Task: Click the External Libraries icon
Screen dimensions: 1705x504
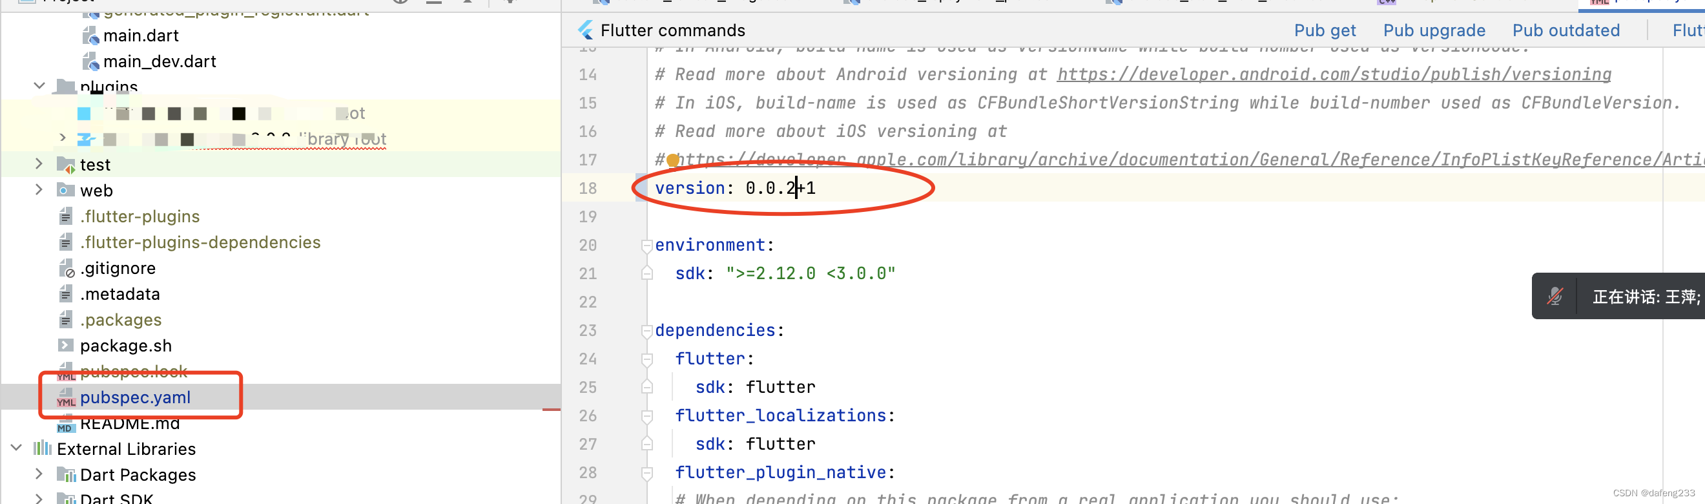Action: [x=41, y=448]
